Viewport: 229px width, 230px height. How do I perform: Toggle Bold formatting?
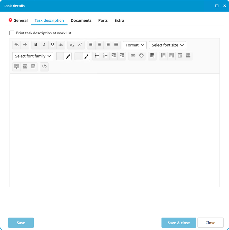coord(36,45)
